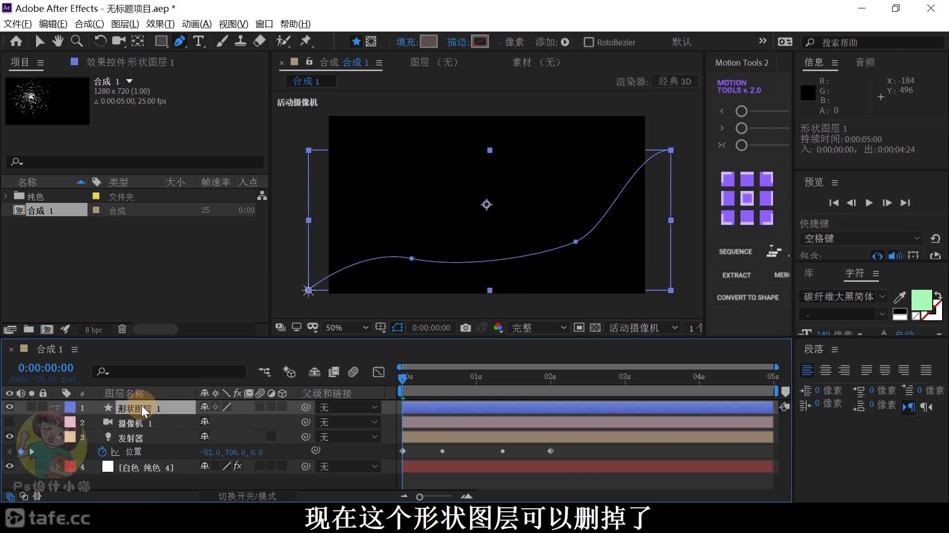Open parent dropdown for 摄像机 1
Viewport: 949px width, 533px height.
pyautogui.click(x=348, y=422)
